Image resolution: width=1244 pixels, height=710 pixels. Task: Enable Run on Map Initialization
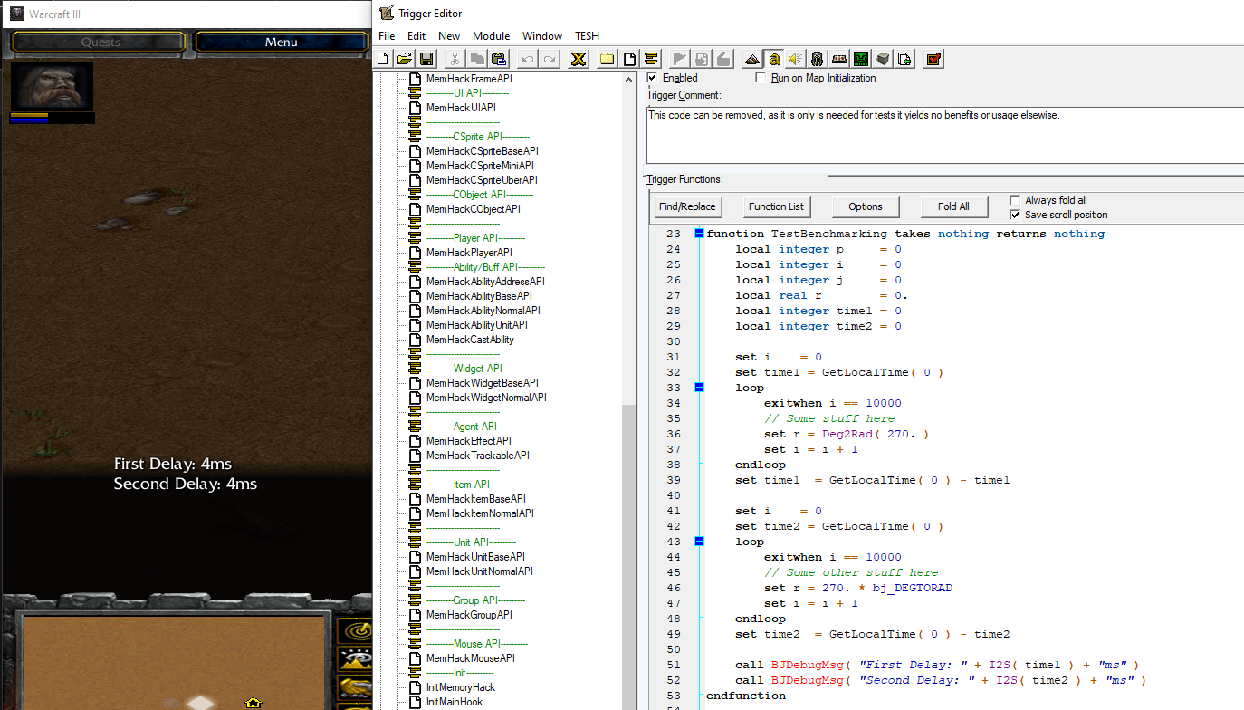[761, 78]
